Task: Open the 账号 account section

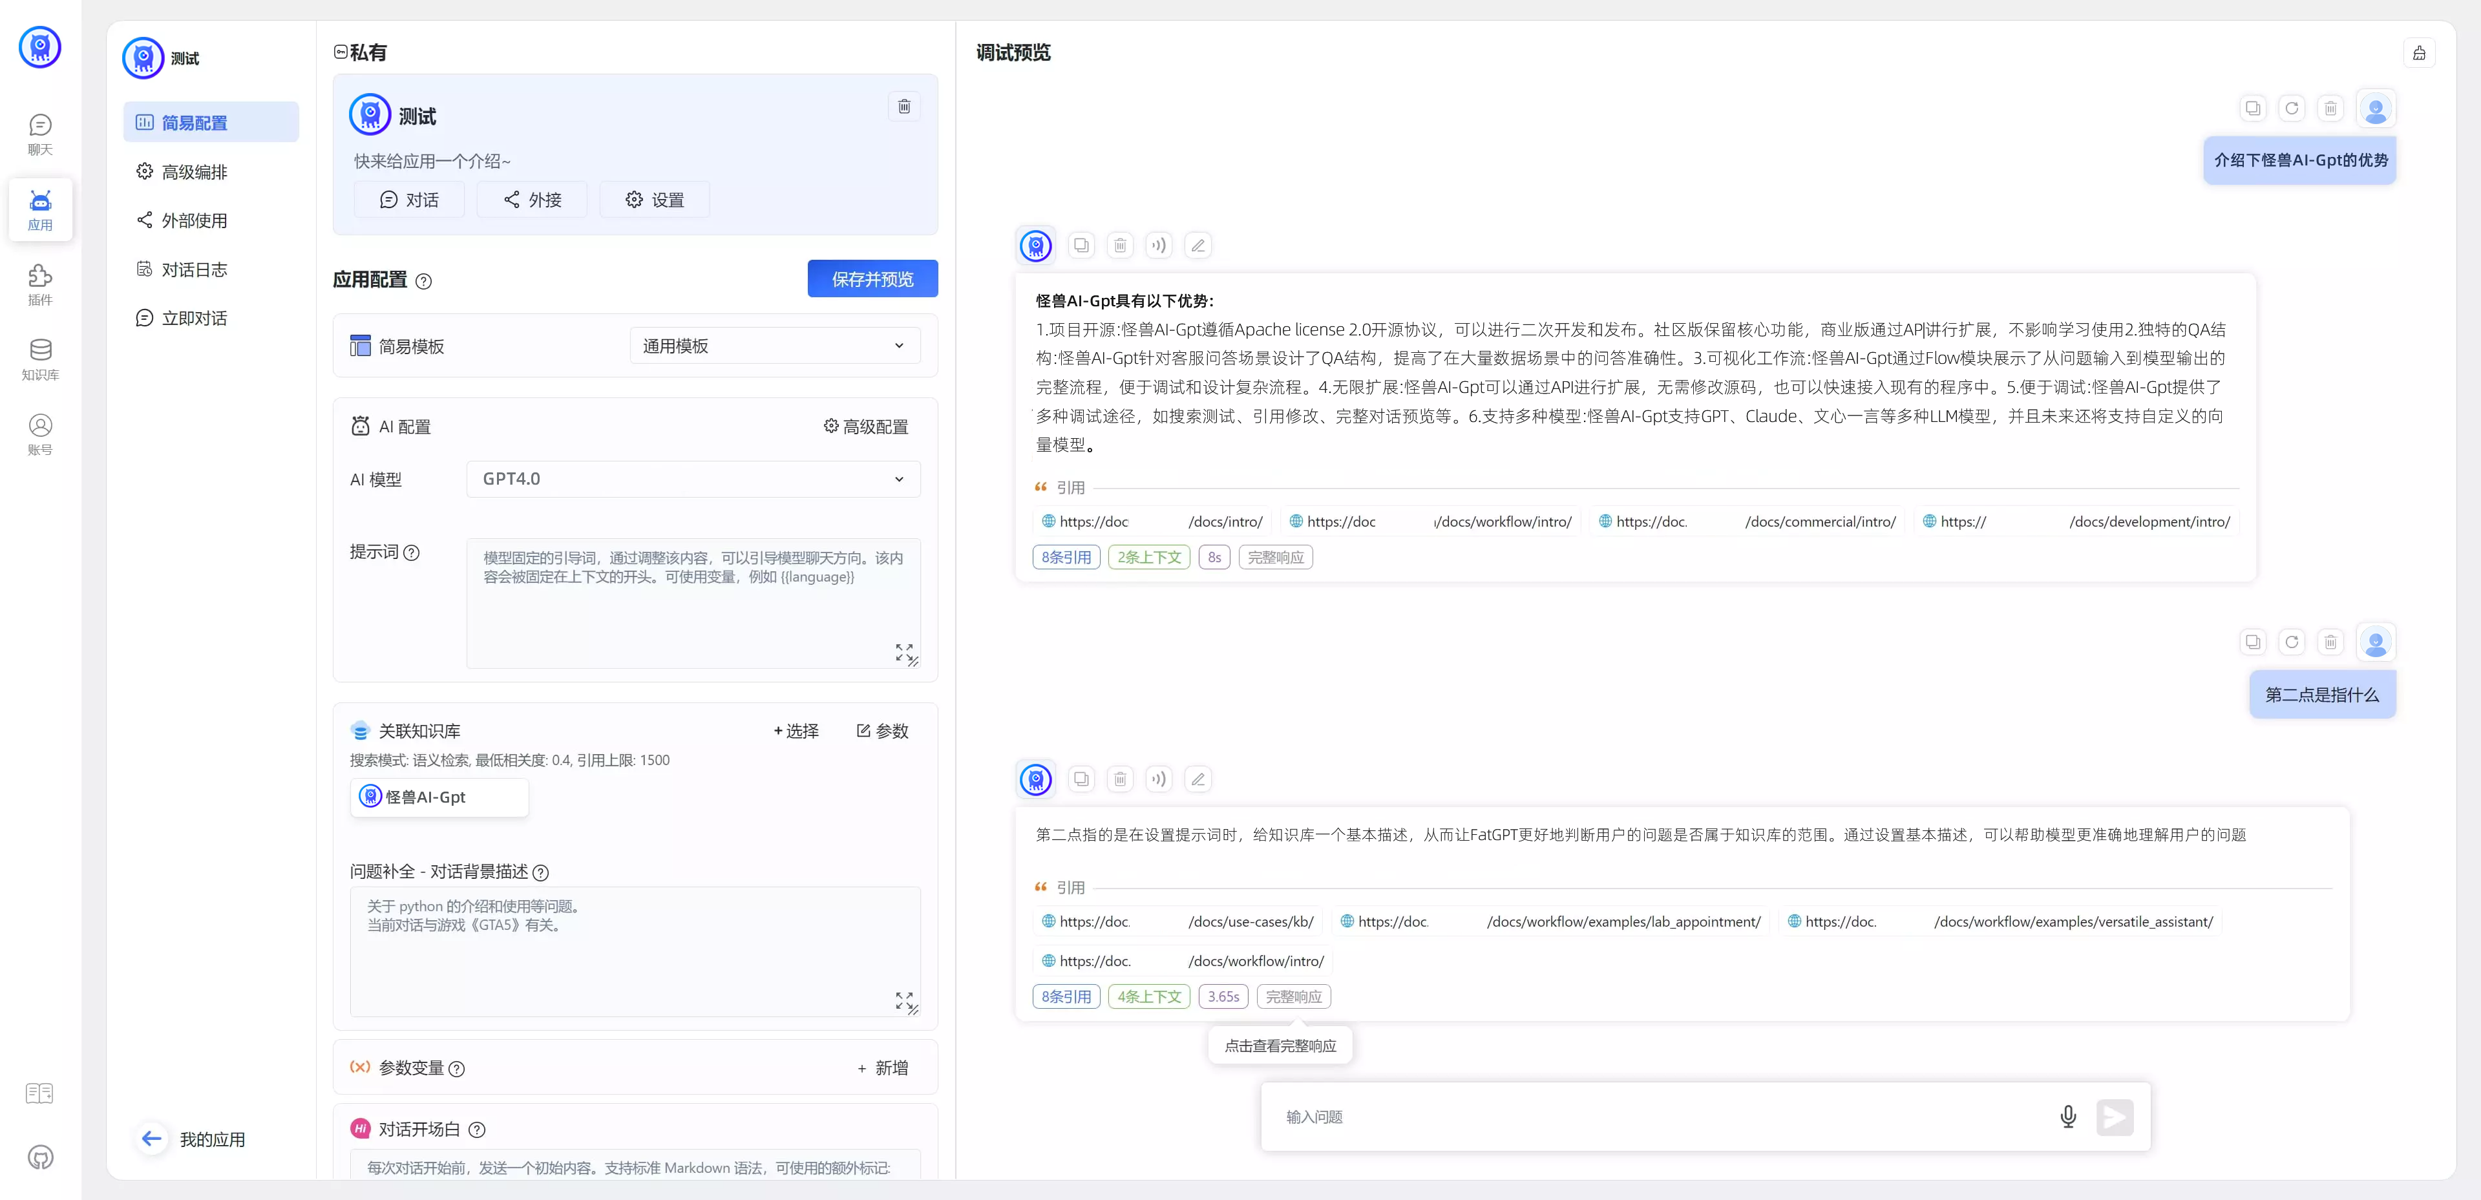Action: click(39, 436)
